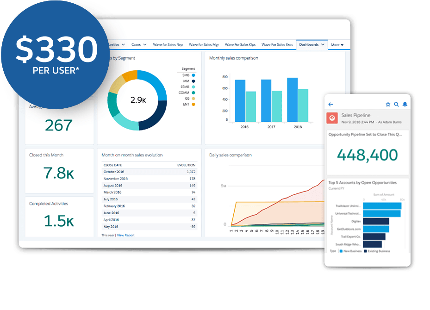Click the SMB segment legend dot
This screenshot has width=430, height=310.
193,75
